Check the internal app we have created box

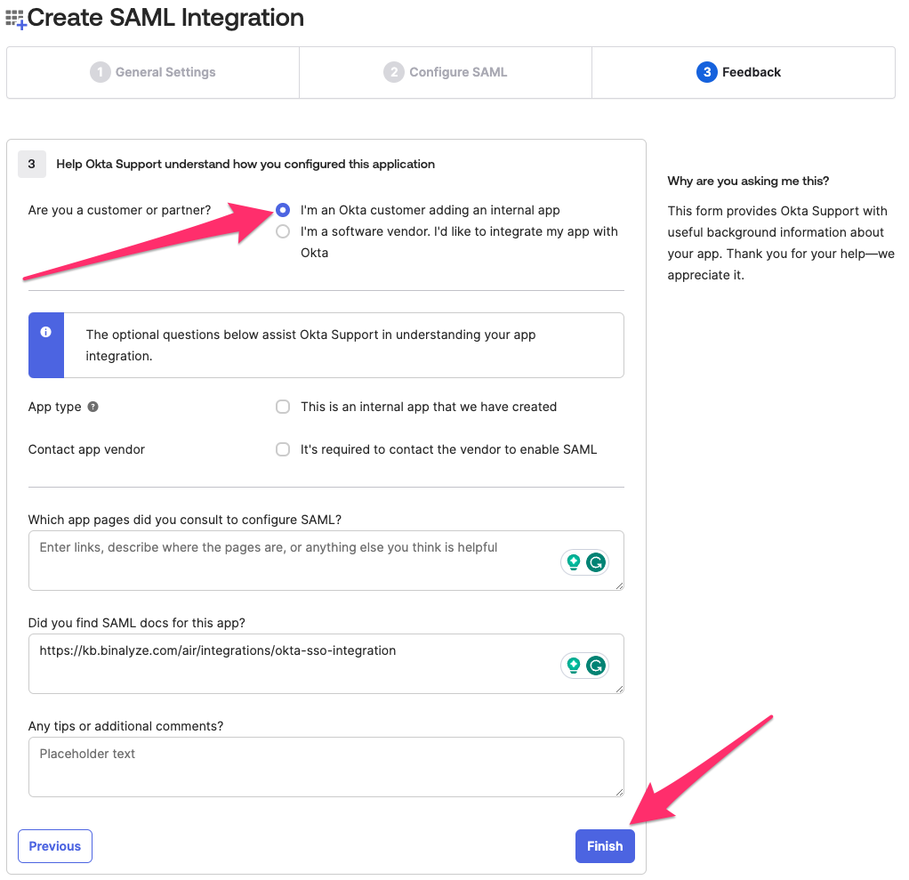(x=283, y=407)
